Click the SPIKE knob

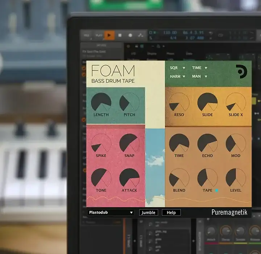pos(101,143)
